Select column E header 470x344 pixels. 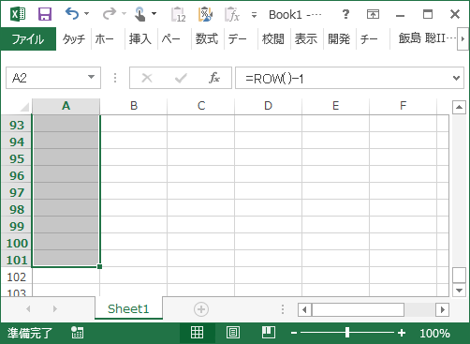tap(336, 106)
